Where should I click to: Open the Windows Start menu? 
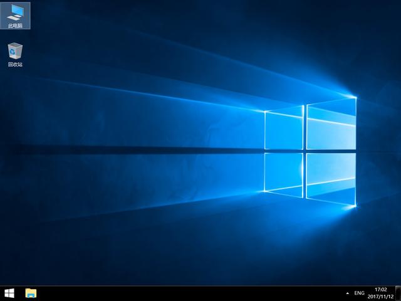[9, 293]
